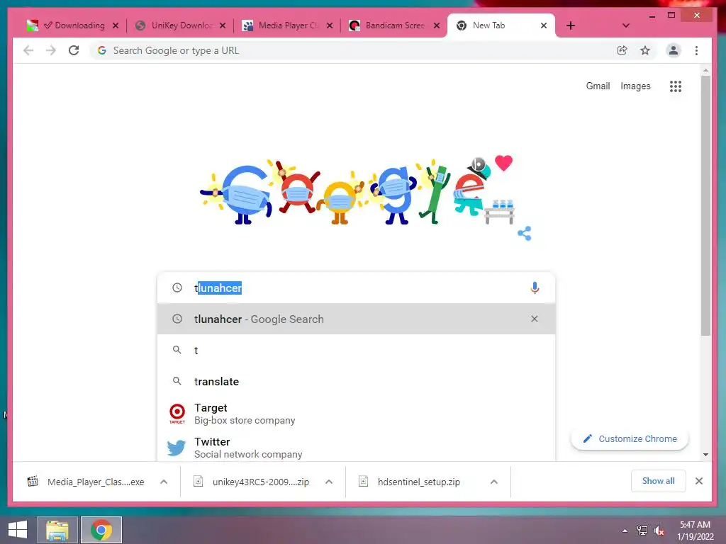The width and height of the screenshot is (726, 544).
Task: Go back with the browser back arrow
Action: point(28,50)
